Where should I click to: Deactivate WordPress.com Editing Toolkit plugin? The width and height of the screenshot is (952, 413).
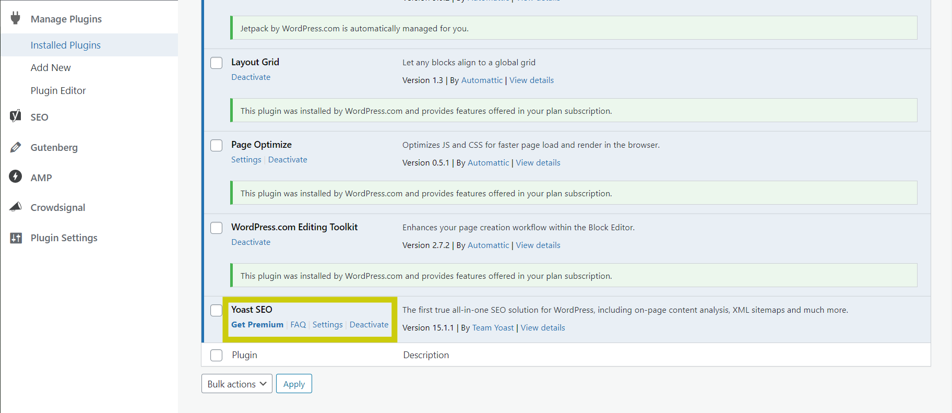[x=251, y=242]
